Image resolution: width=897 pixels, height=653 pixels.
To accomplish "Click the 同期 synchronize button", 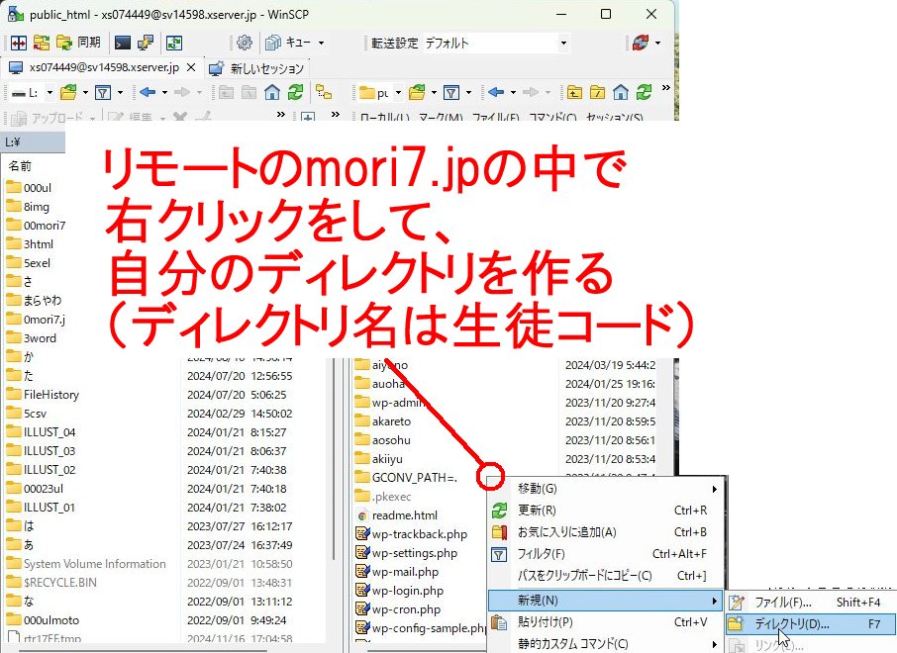I will pos(79,43).
